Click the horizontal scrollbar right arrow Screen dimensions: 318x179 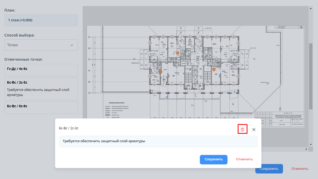click(x=306, y=149)
